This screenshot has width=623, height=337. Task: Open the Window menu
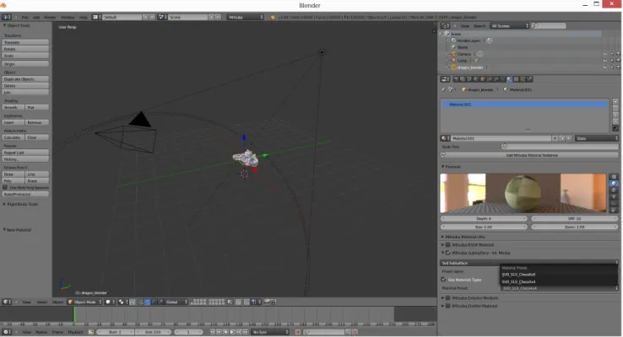(68, 18)
